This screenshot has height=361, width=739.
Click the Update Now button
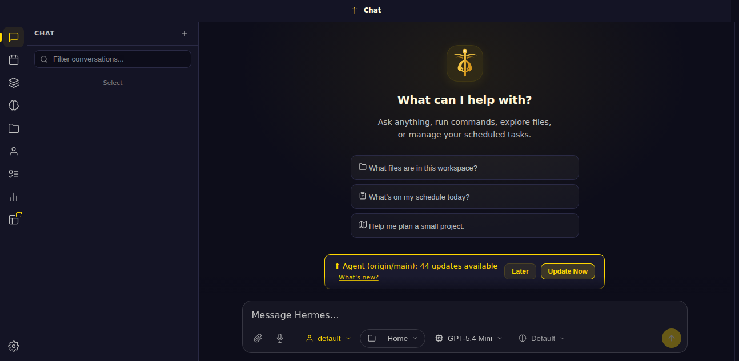568,271
